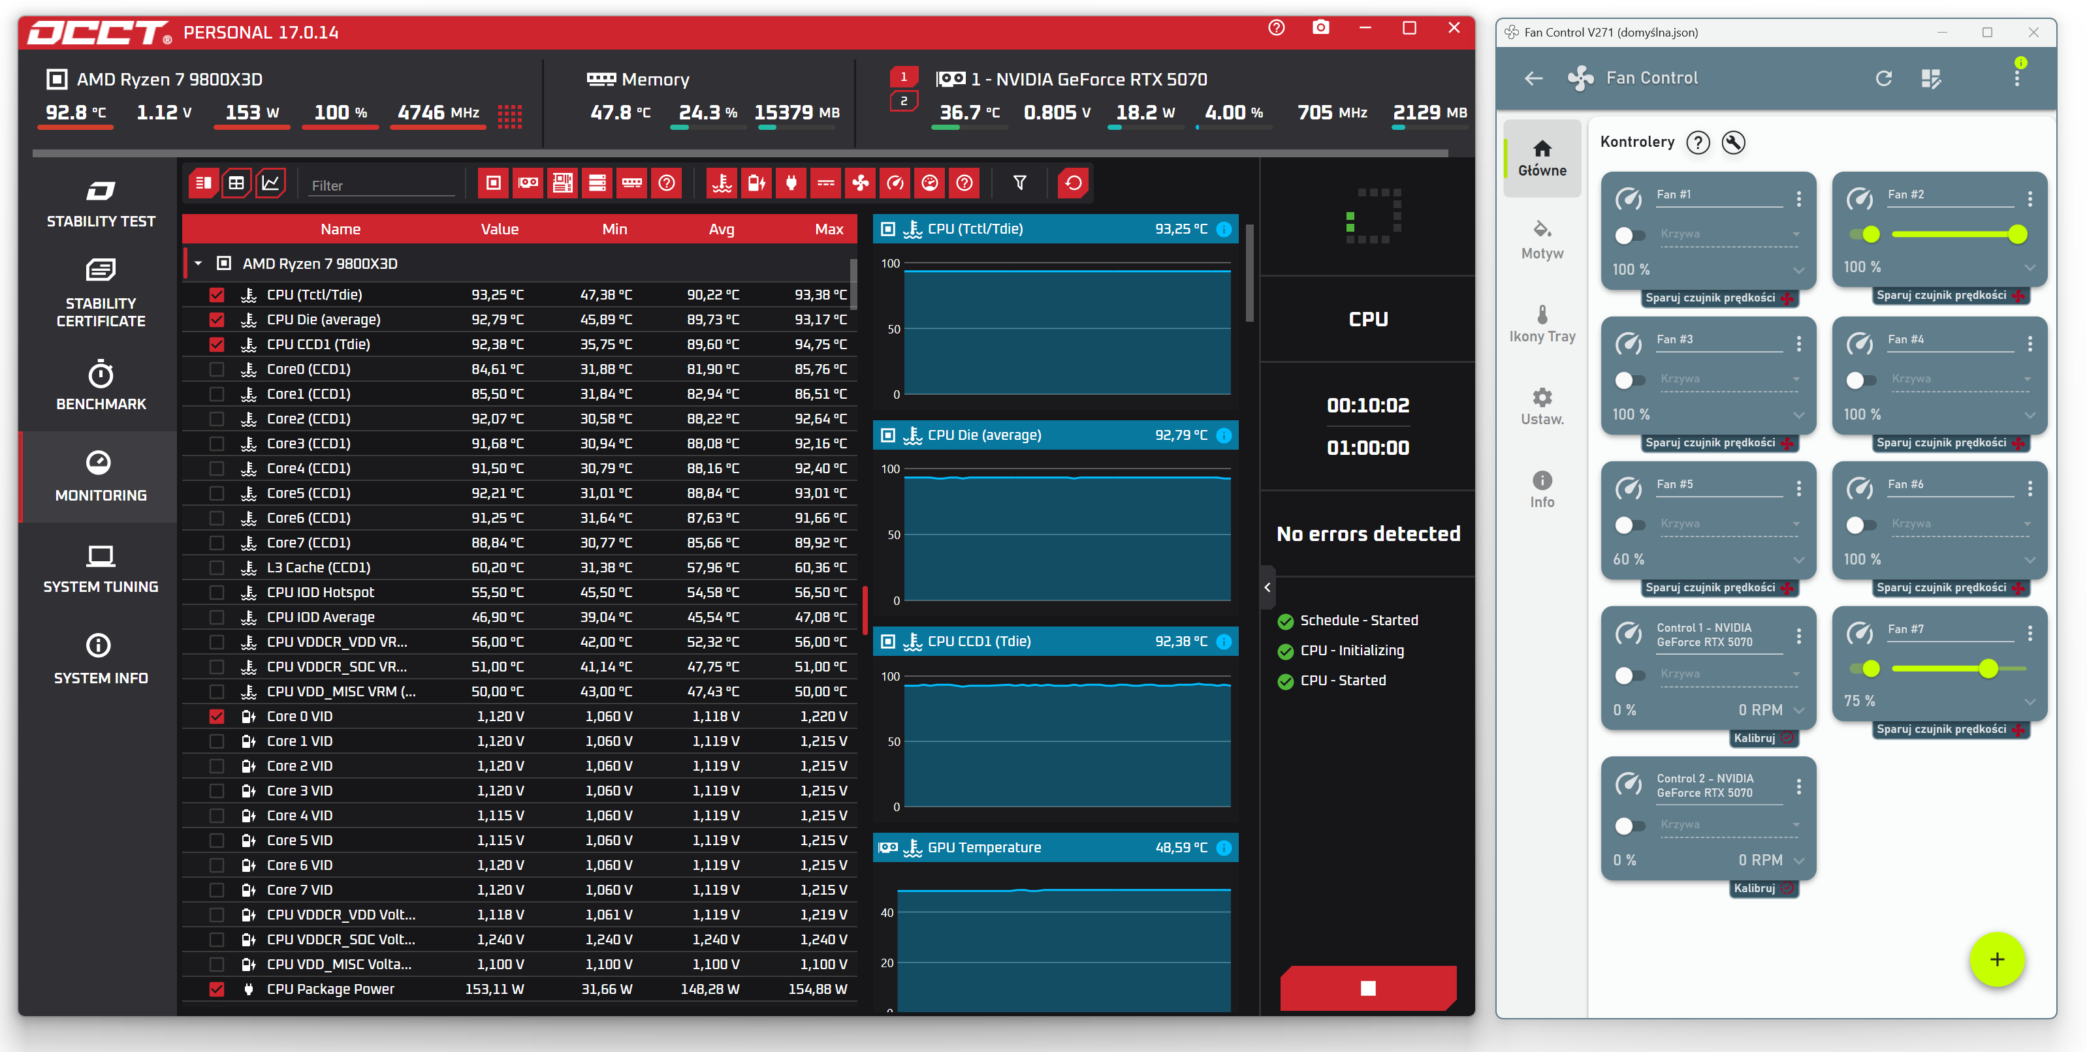
Task: Check the L3 Cache (CCD1) checkbox
Action: coord(216,568)
